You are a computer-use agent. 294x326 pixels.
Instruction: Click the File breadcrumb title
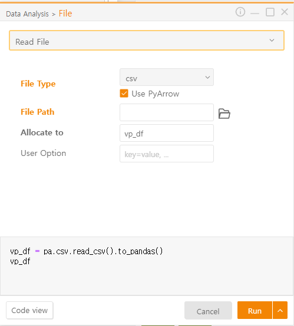(65, 14)
